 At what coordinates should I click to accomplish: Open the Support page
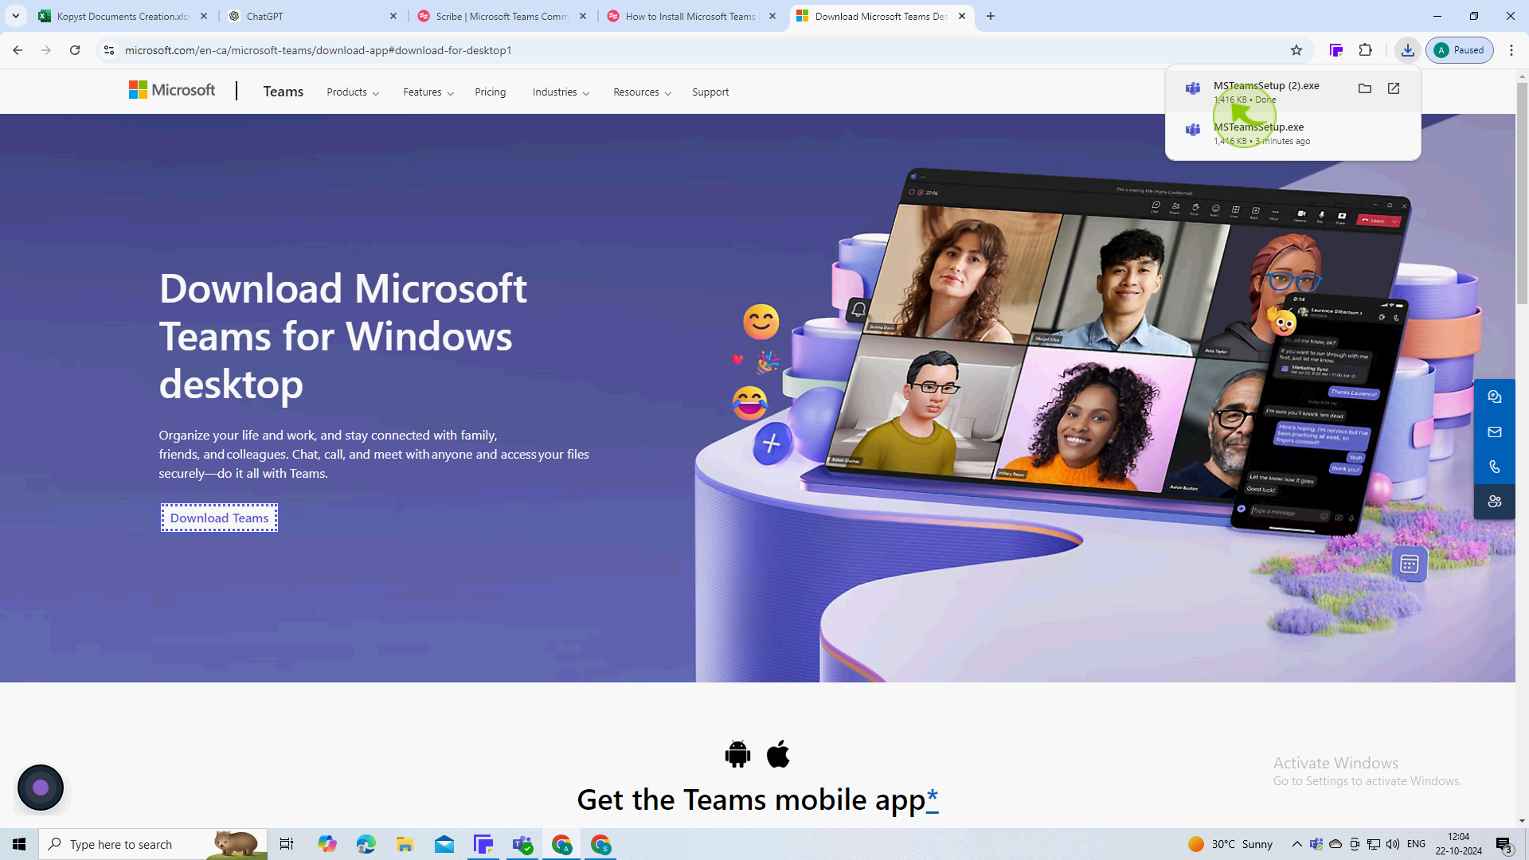pyautogui.click(x=710, y=92)
